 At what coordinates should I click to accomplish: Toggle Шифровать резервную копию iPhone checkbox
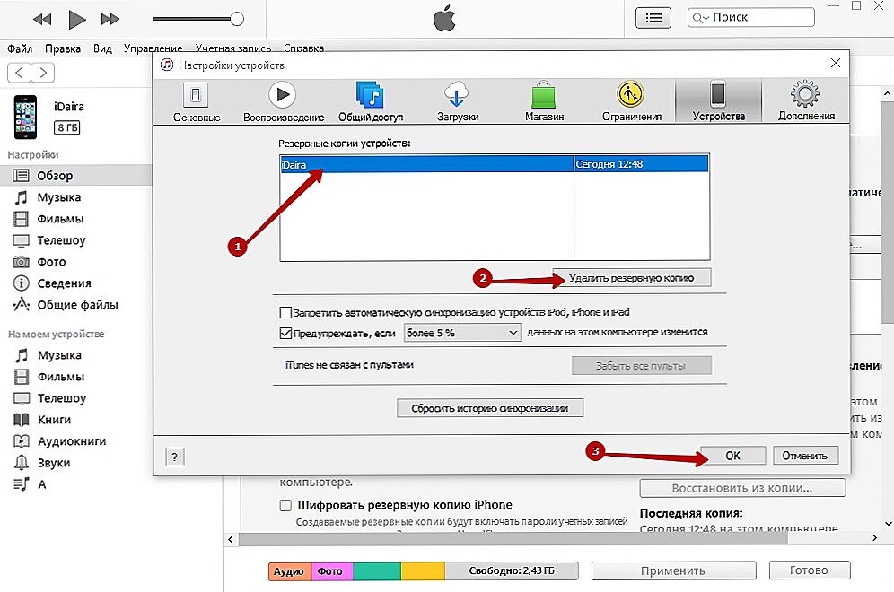(286, 505)
